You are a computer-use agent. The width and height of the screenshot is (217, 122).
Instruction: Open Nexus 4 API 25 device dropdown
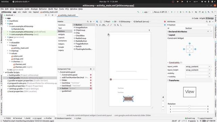pos(160,12)
